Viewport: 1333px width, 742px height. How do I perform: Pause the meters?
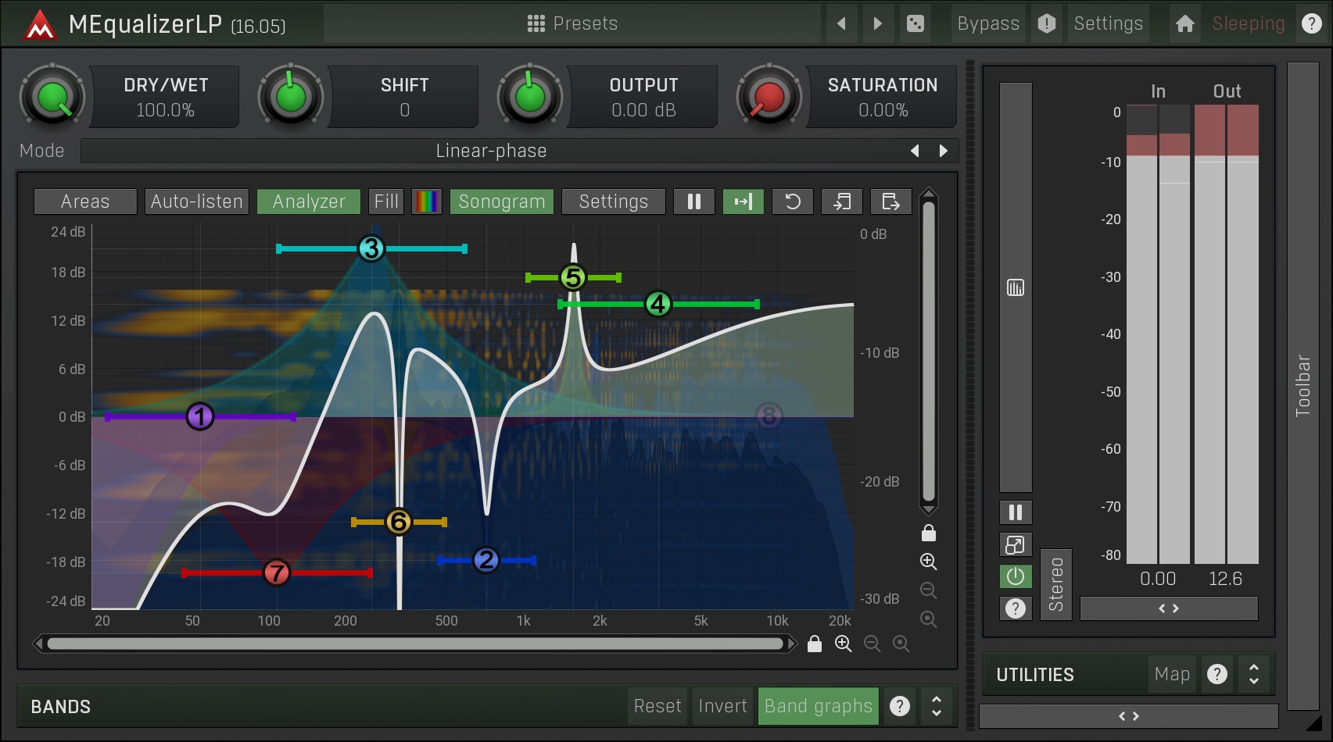pyautogui.click(x=1016, y=512)
